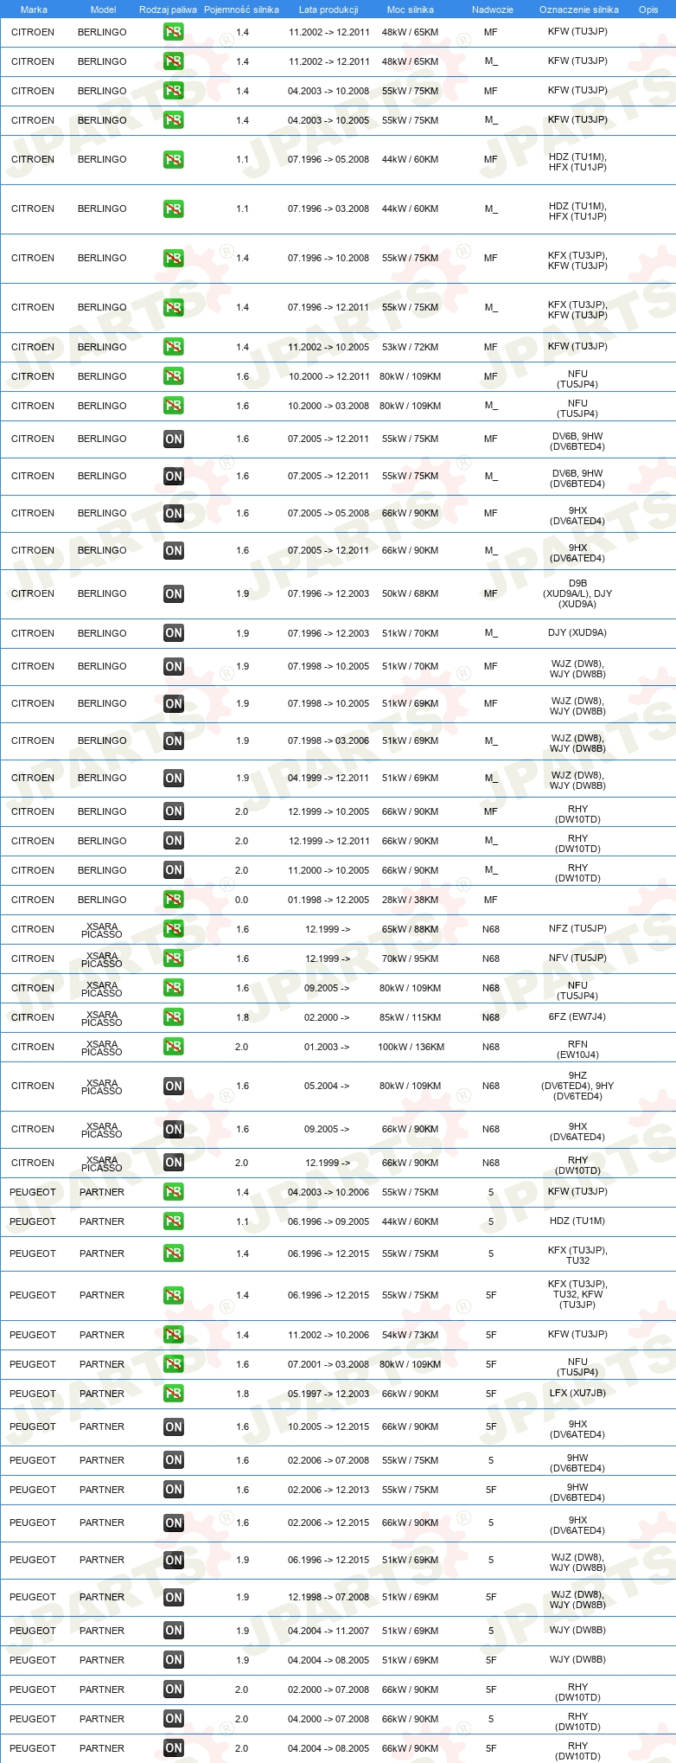This screenshot has height=1763, width=676.
Task: Select engine code cell RFN (EW10J4)
Action: (x=578, y=1049)
